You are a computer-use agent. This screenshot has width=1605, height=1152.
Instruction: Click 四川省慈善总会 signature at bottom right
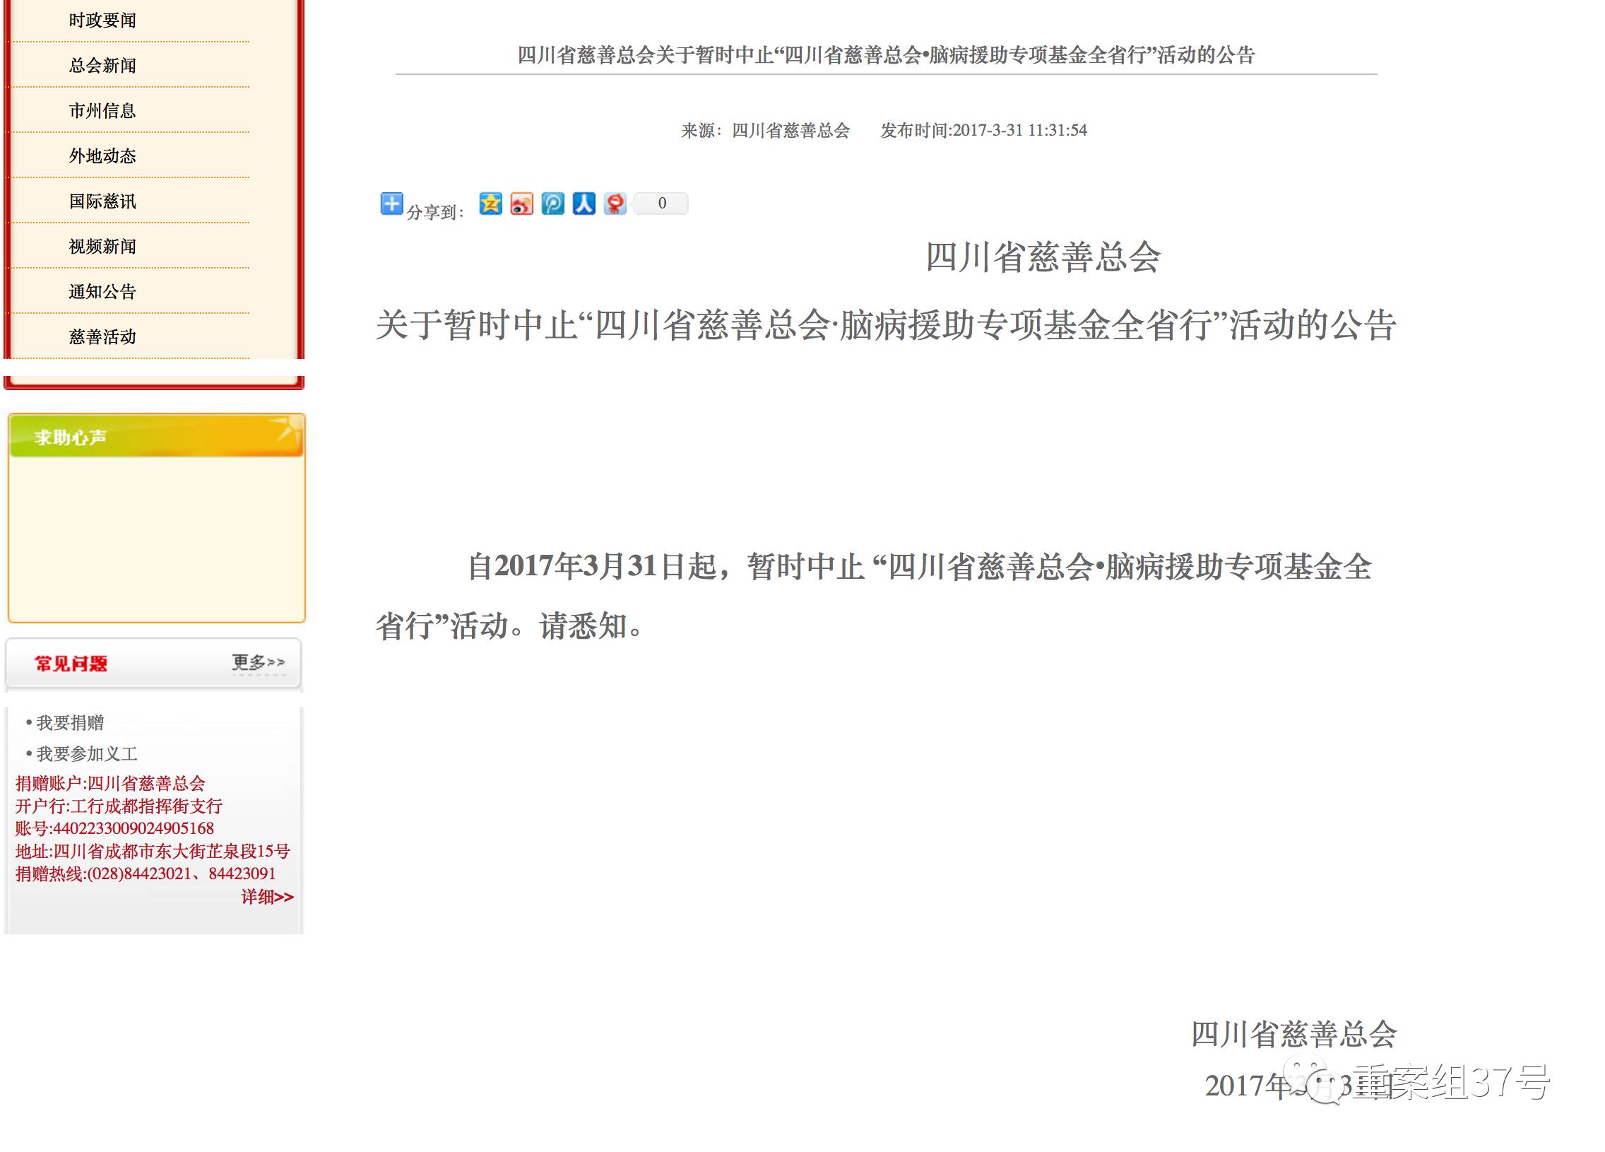(1294, 1035)
